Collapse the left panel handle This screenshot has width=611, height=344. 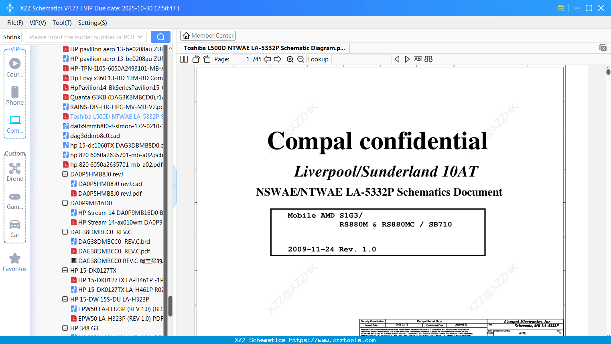[175, 186]
